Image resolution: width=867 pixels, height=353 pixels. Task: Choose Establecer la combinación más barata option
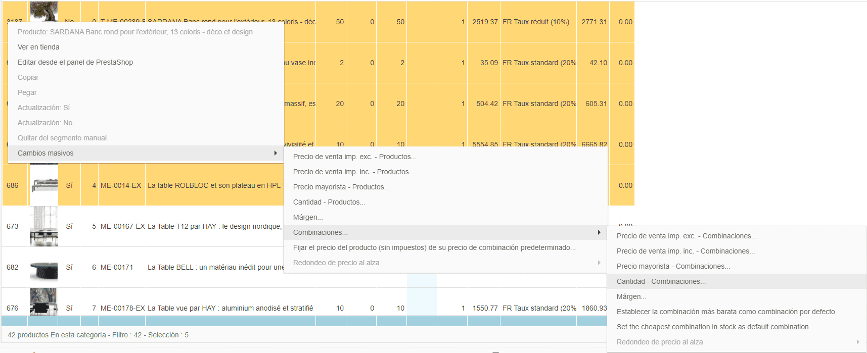[x=725, y=312]
